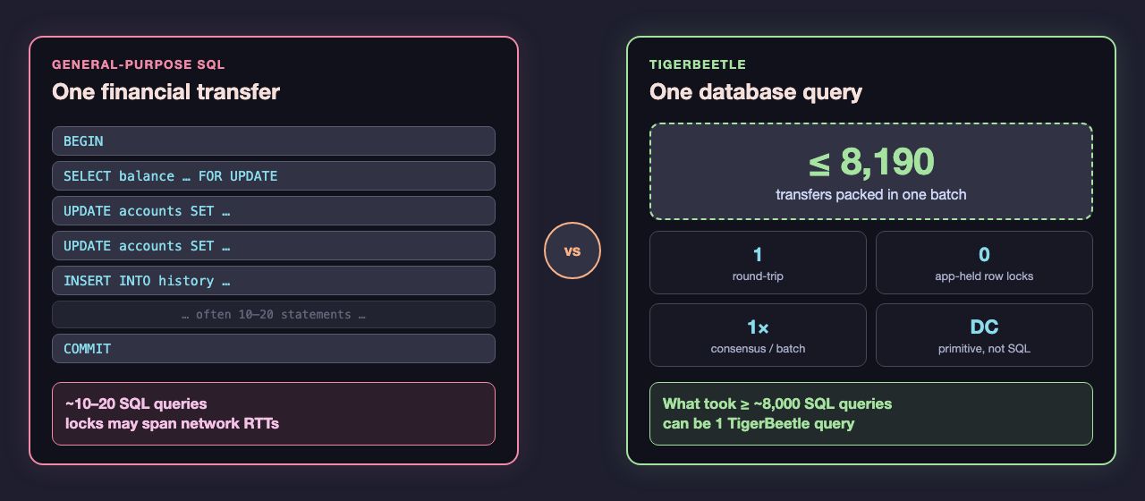This screenshot has width=1145, height=501.
Task: Click 'can be 1 TigerBeetle query' text
Action: pos(759,423)
